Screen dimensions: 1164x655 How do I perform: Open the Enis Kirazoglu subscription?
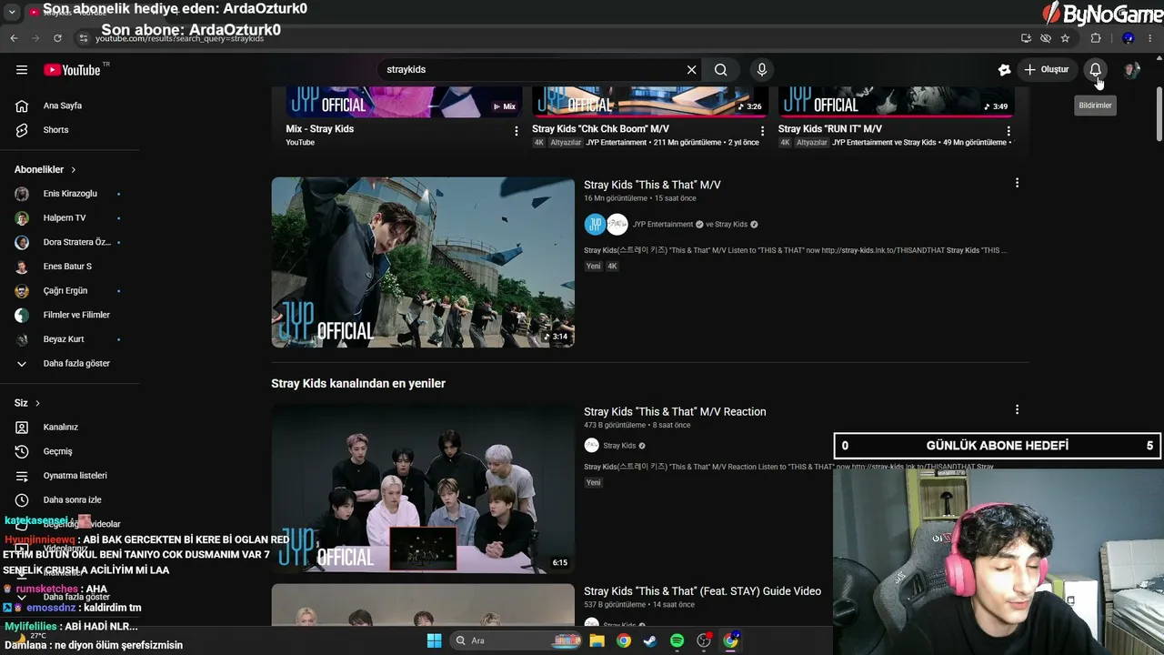tap(70, 194)
